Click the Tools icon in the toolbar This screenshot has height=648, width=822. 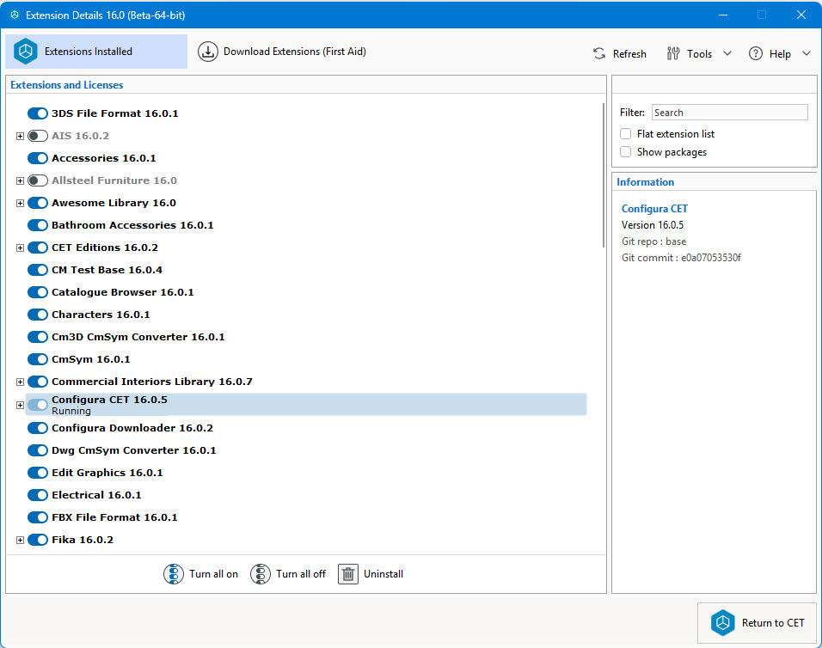pos(672,53)
